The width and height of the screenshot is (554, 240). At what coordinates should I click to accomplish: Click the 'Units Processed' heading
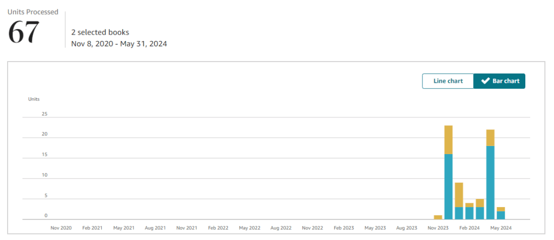[32, 11]
